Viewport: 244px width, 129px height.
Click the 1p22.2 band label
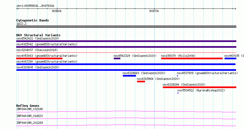(x=21, y=24)
